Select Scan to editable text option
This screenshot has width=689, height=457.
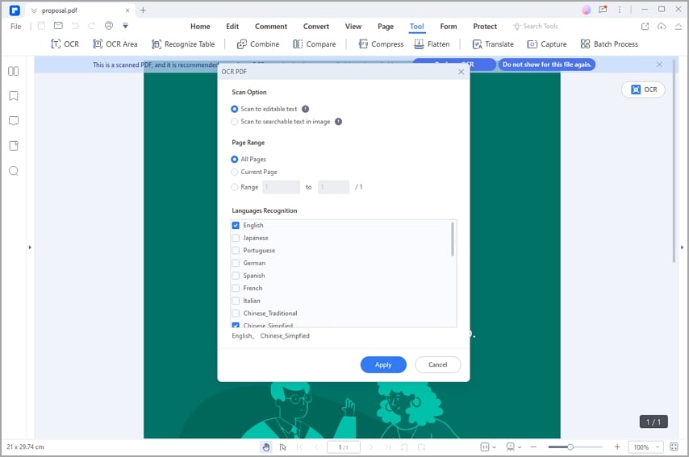(235, 109)
